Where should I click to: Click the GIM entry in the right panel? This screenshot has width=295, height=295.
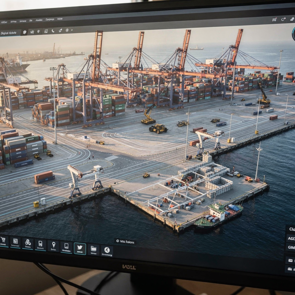[292, 247]
